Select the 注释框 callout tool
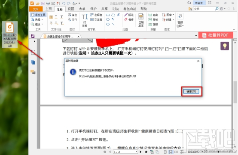The width and height of the screenshot is (238, 155). [x=96, y=15]
